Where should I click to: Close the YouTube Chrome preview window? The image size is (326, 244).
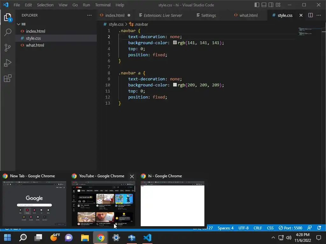pyautogui.click(x=132, y=176)
